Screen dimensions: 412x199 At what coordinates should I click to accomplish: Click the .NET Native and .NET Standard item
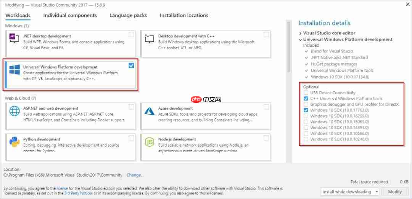tap(340, 57)
